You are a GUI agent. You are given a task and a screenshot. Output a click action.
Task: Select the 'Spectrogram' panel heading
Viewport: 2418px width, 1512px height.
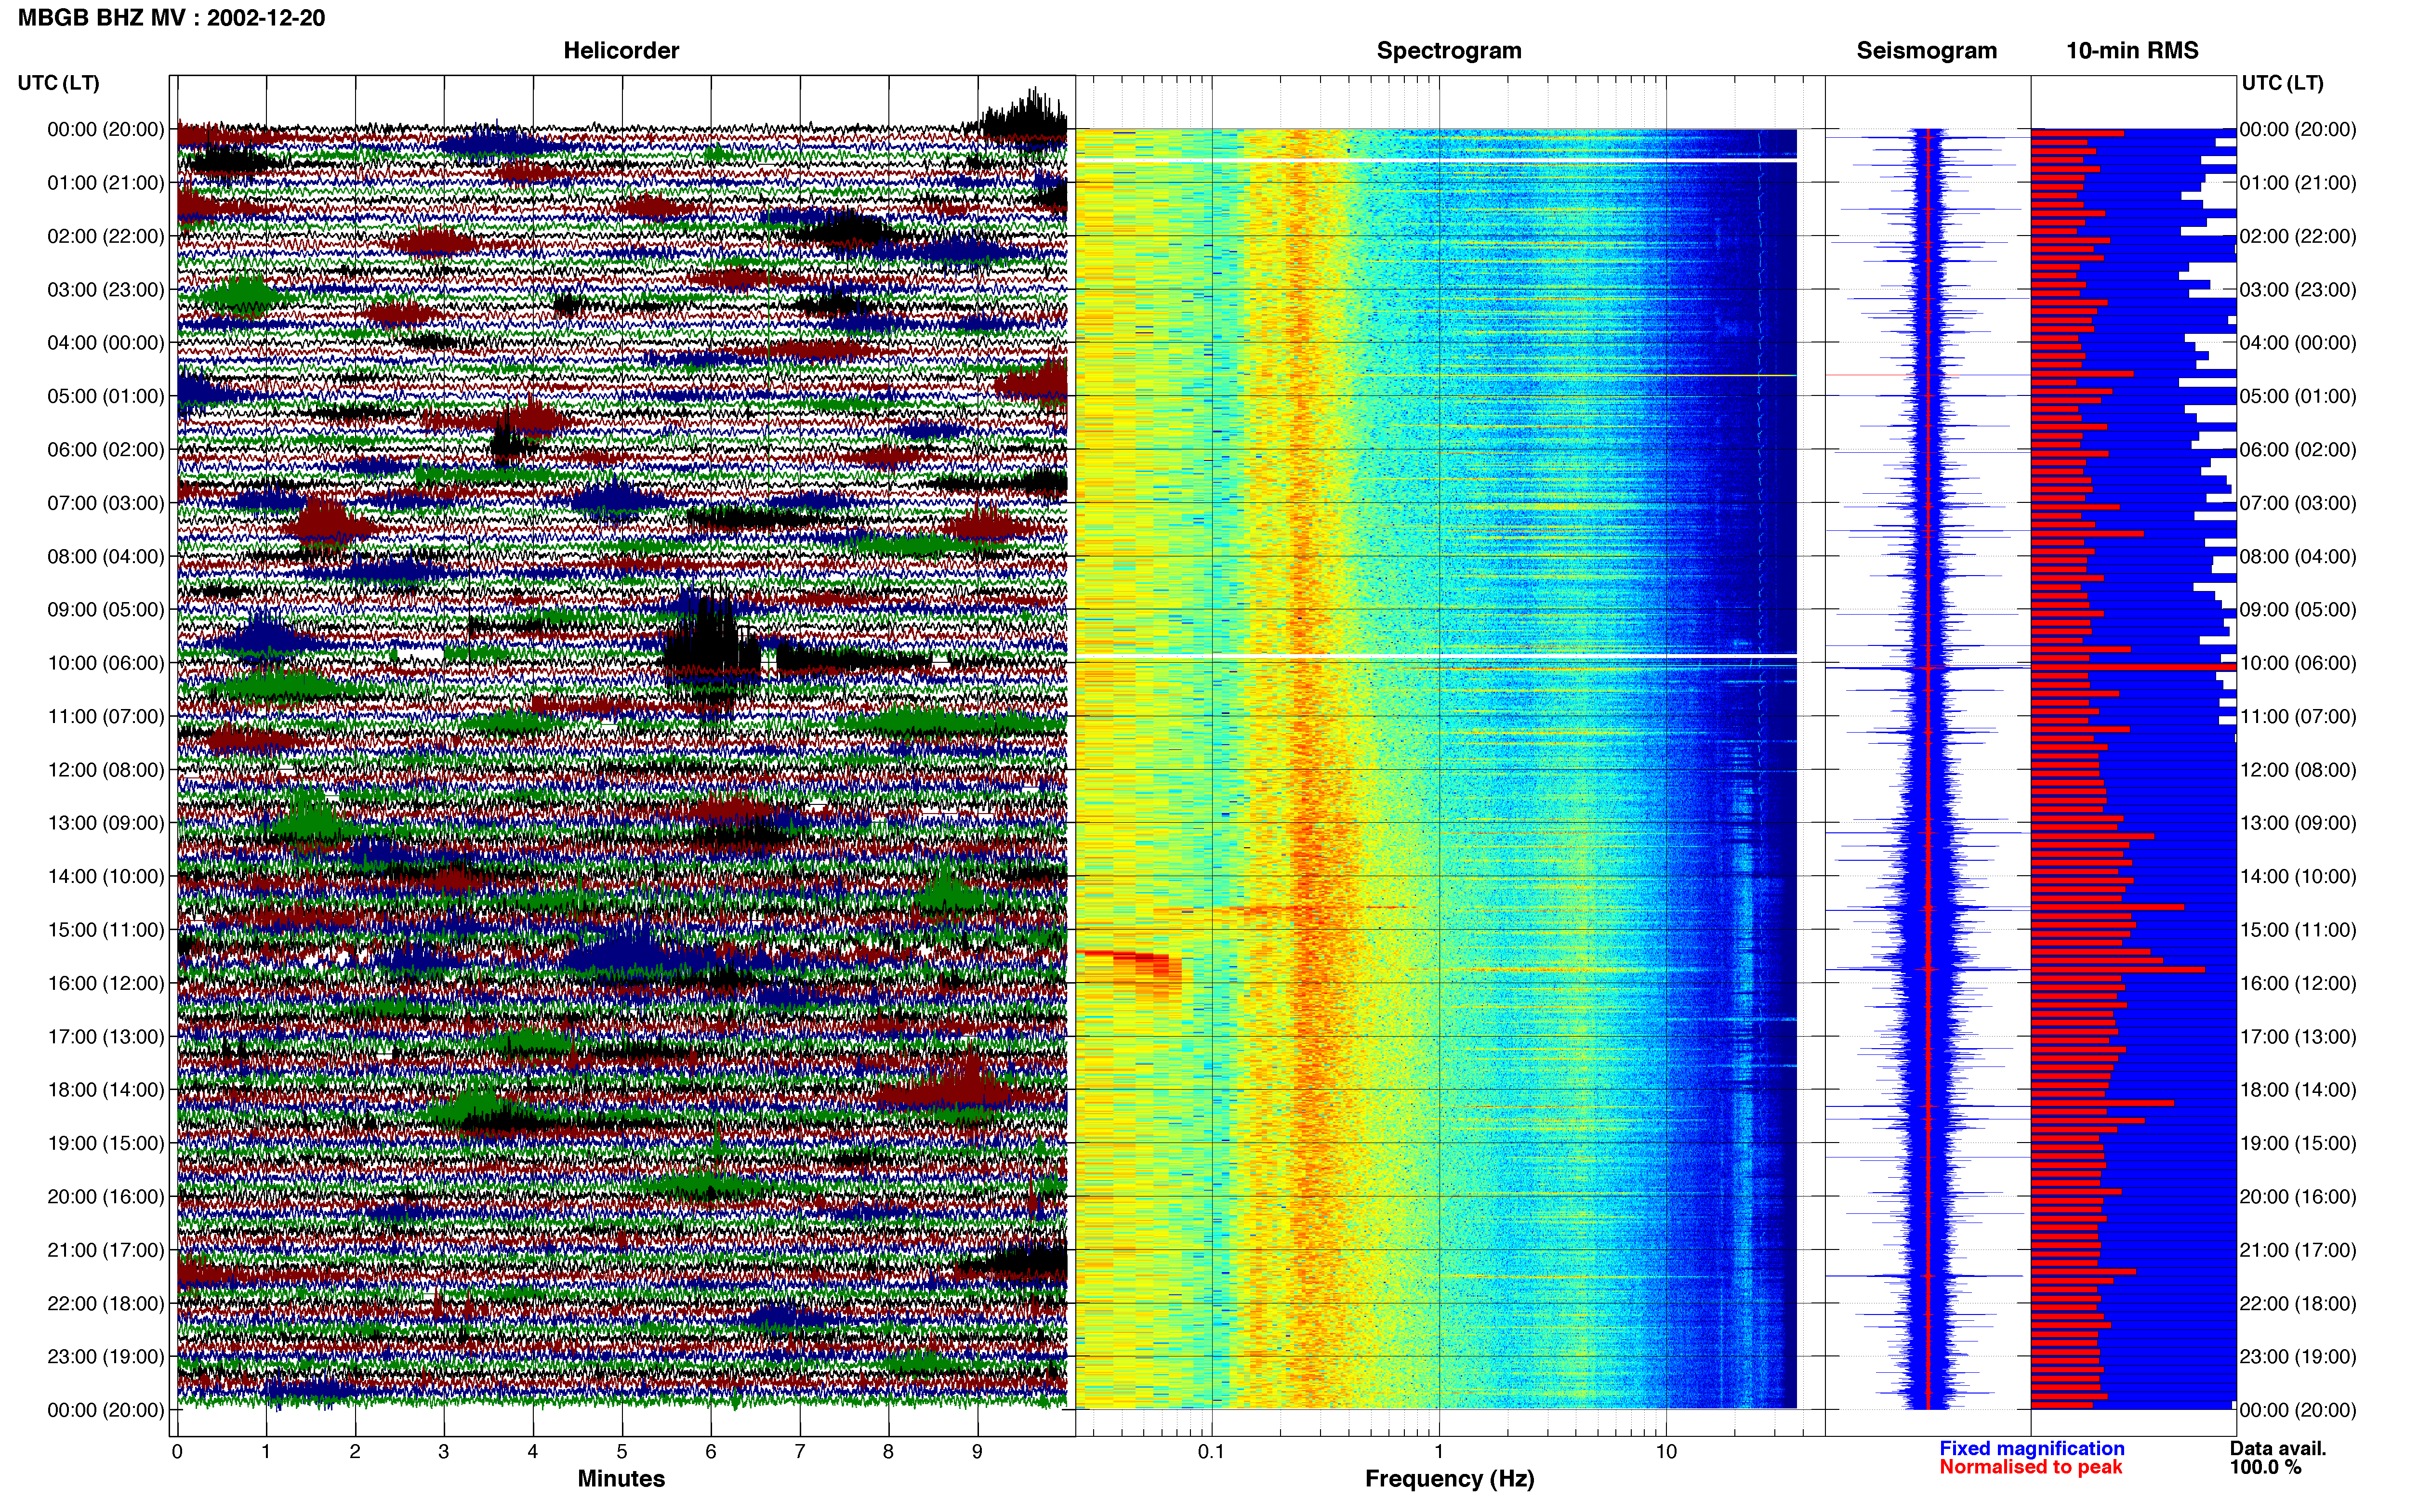[1449, 51]
